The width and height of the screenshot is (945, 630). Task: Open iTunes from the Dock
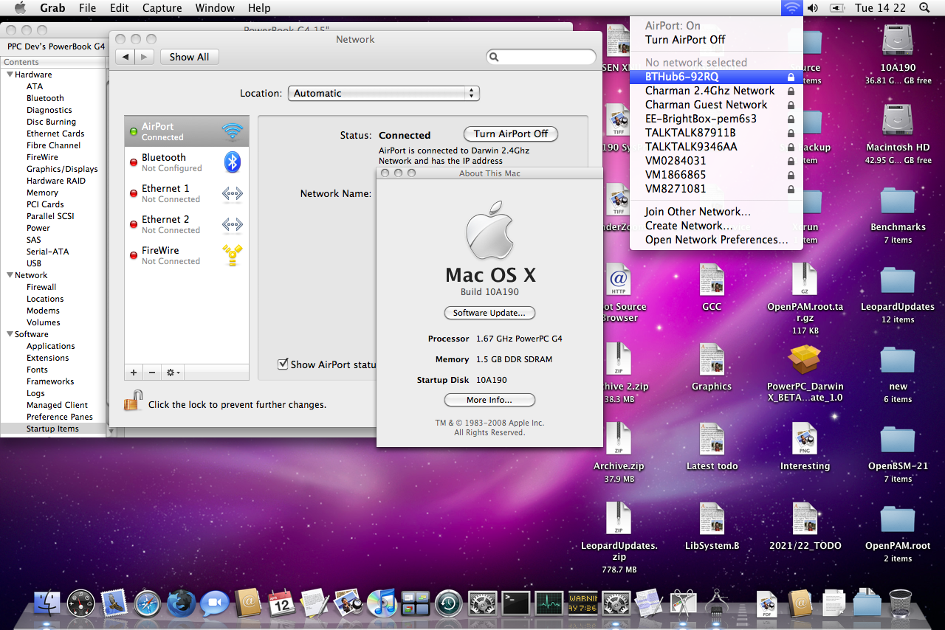[x=382, y=603]
